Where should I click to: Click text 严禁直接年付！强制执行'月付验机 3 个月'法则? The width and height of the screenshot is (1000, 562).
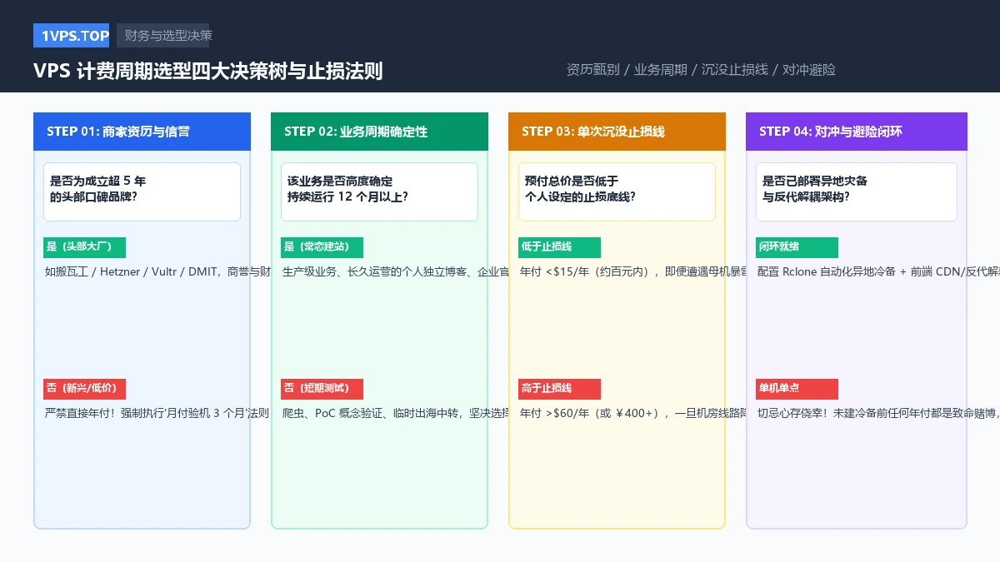(x=157, y=413)
